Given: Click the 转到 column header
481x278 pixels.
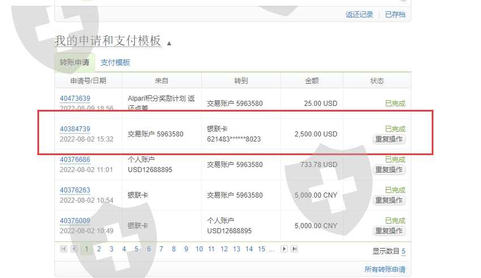Looking at the screenshot, I should (x=241, y=81).
